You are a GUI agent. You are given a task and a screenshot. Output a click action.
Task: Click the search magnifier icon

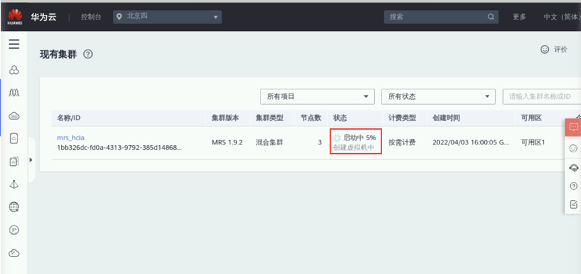tap(490, 17)
